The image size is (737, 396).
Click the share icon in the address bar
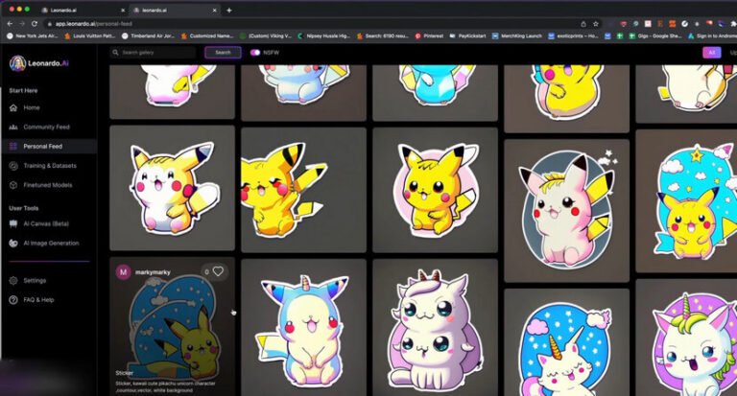coord(583,23)
